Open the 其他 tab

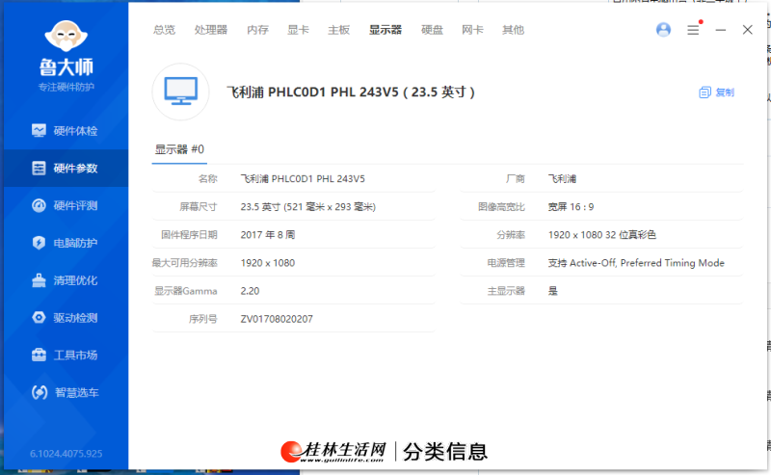513,30
